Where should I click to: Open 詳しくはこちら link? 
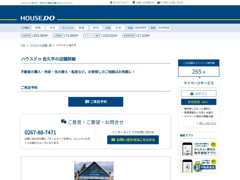(208, 123)
